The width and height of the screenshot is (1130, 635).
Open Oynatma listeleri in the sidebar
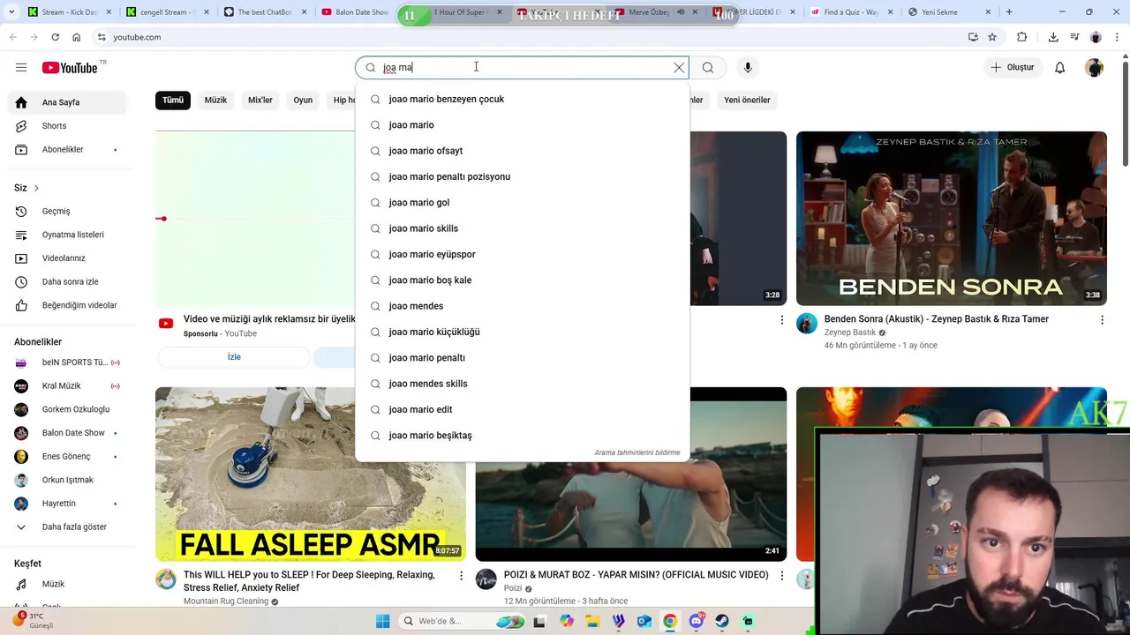pyautogui.click(x=67, y=235)
